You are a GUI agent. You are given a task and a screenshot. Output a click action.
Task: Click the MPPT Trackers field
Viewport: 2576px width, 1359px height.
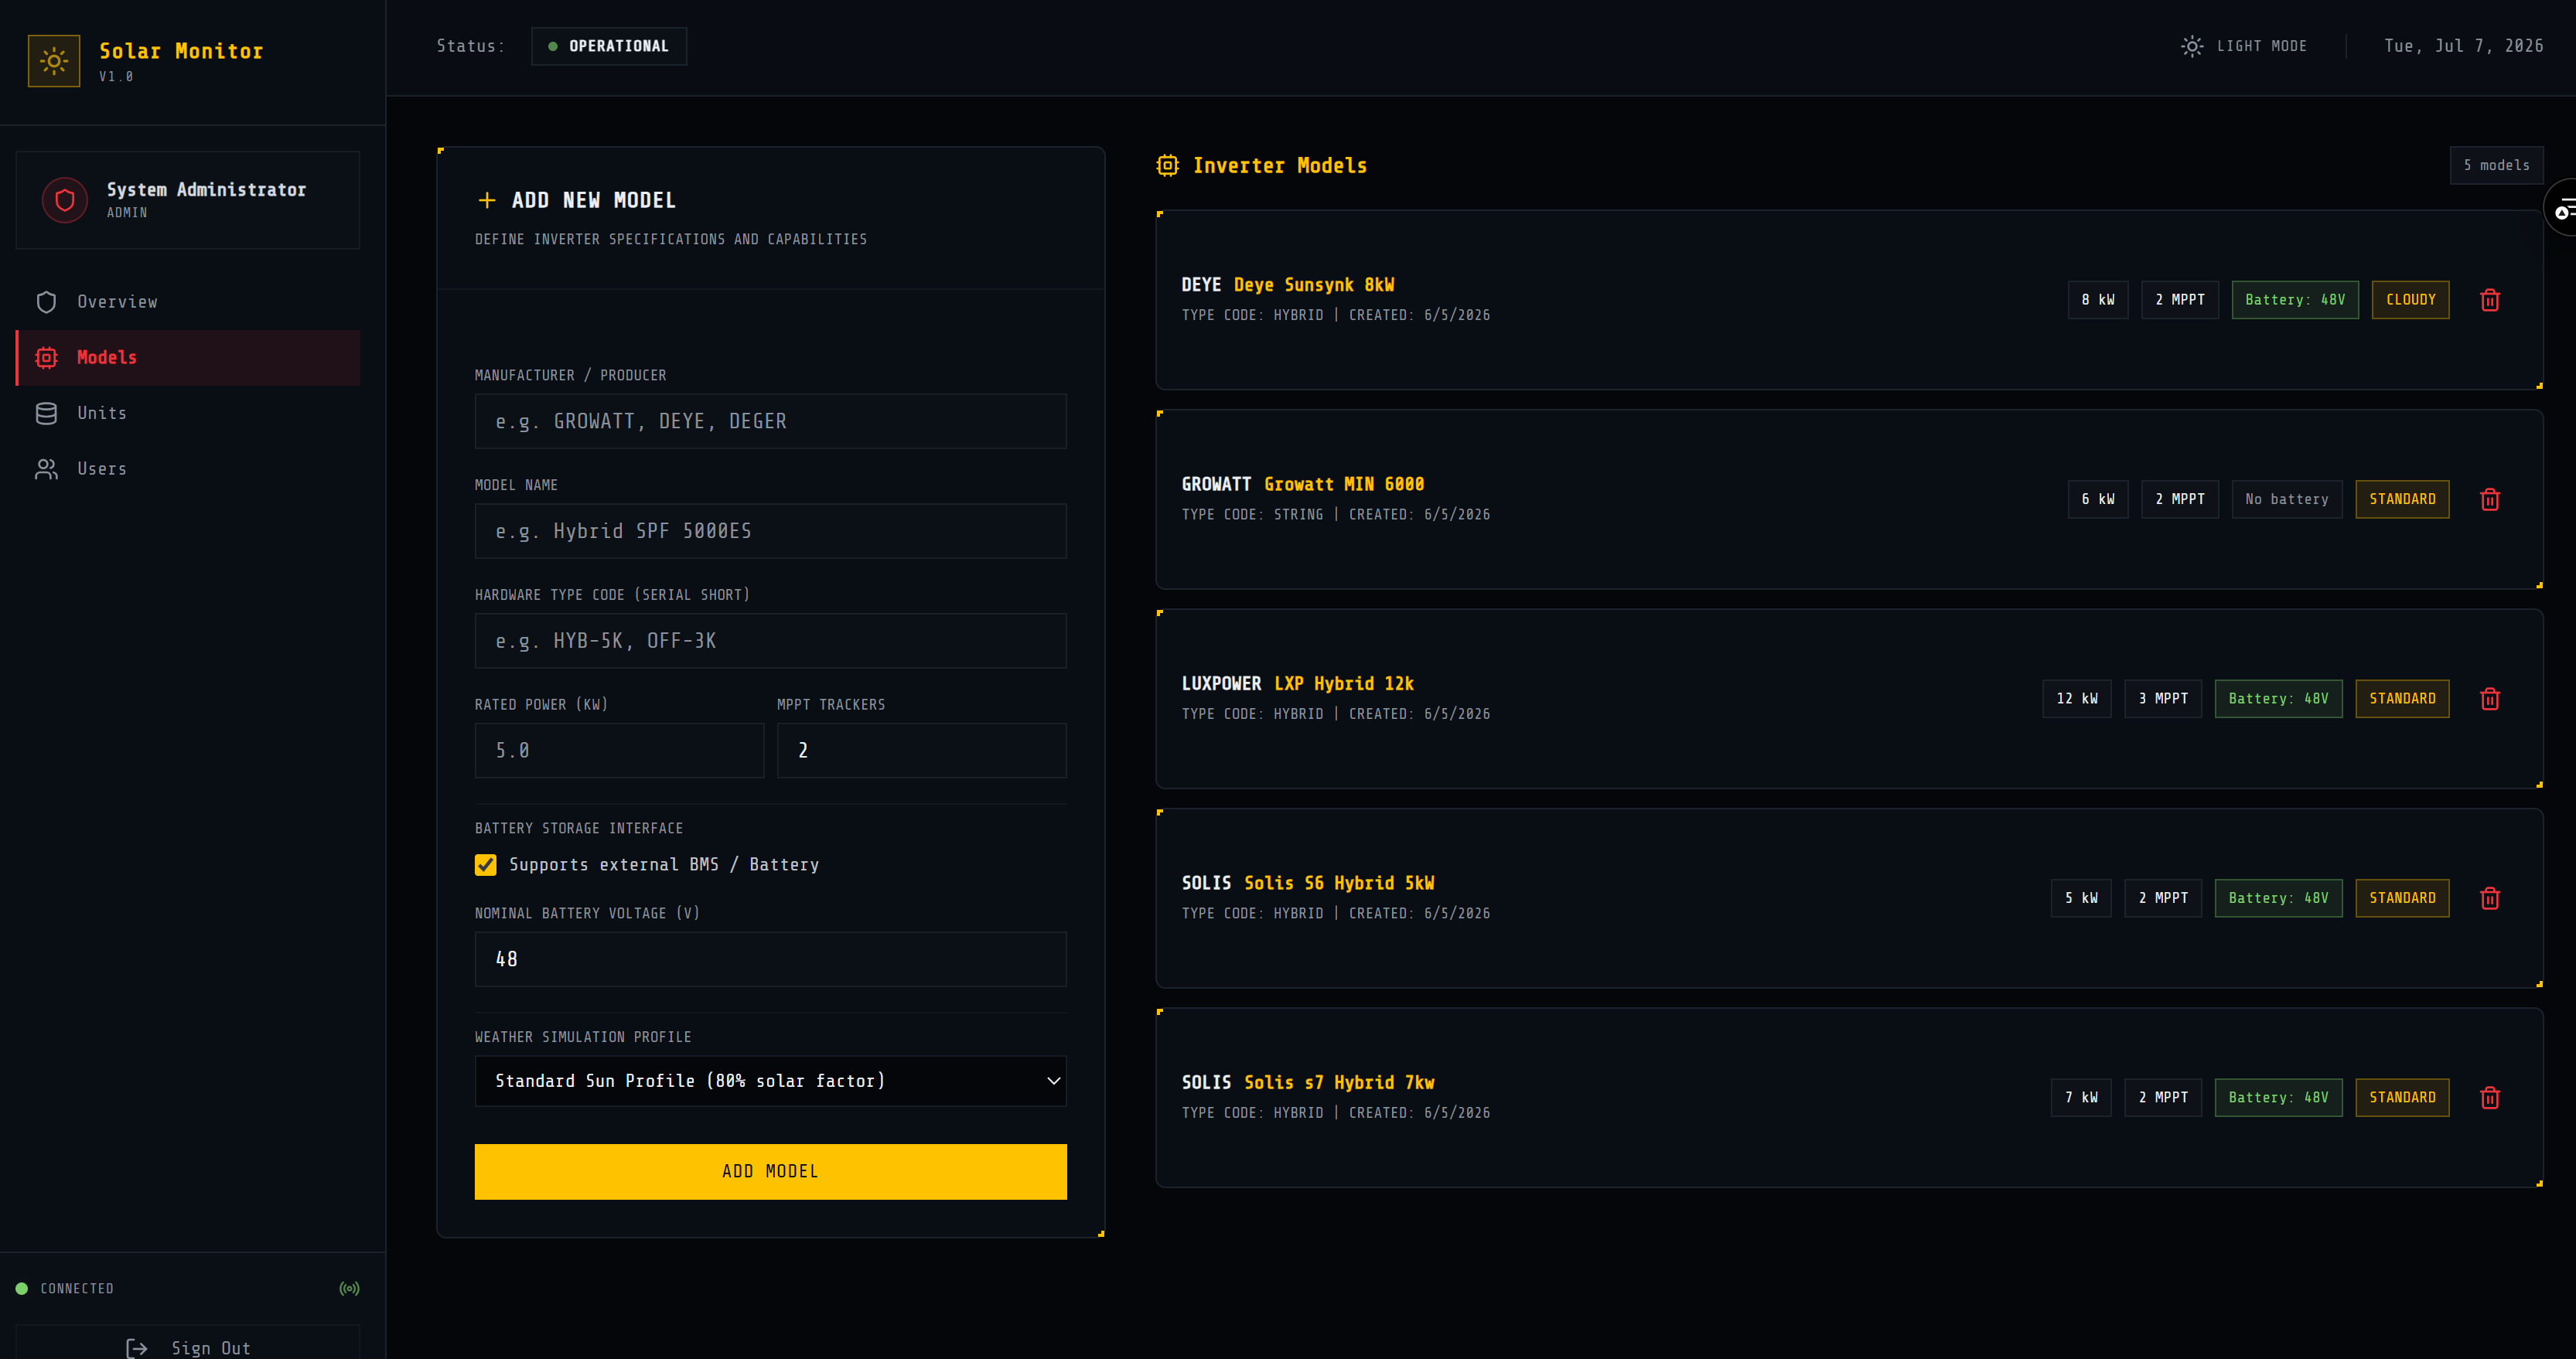(921, 751)
